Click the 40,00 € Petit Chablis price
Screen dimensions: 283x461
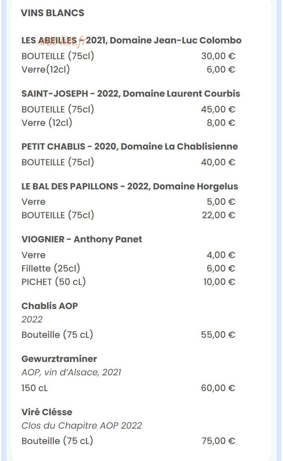point(218,162)
